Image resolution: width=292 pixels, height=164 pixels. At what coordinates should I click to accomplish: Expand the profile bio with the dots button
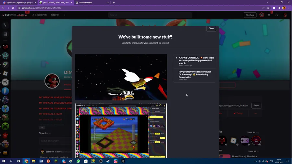tap(42, 128)
